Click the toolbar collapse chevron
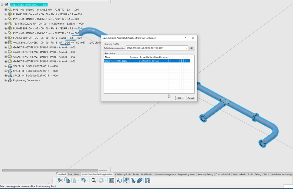Viewport: 293px width, 189px height. coord(54,178)
